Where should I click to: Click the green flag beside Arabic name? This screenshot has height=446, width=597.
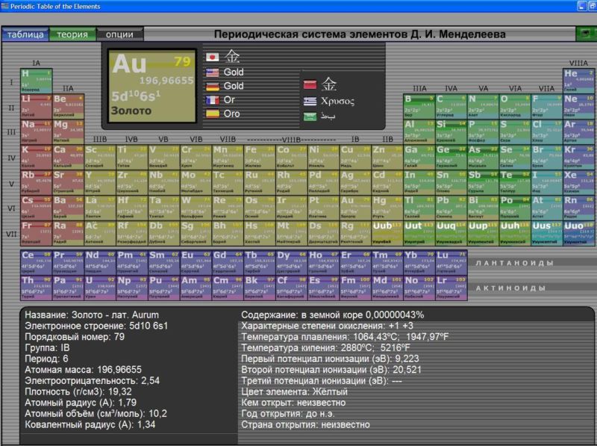(310, 117)
